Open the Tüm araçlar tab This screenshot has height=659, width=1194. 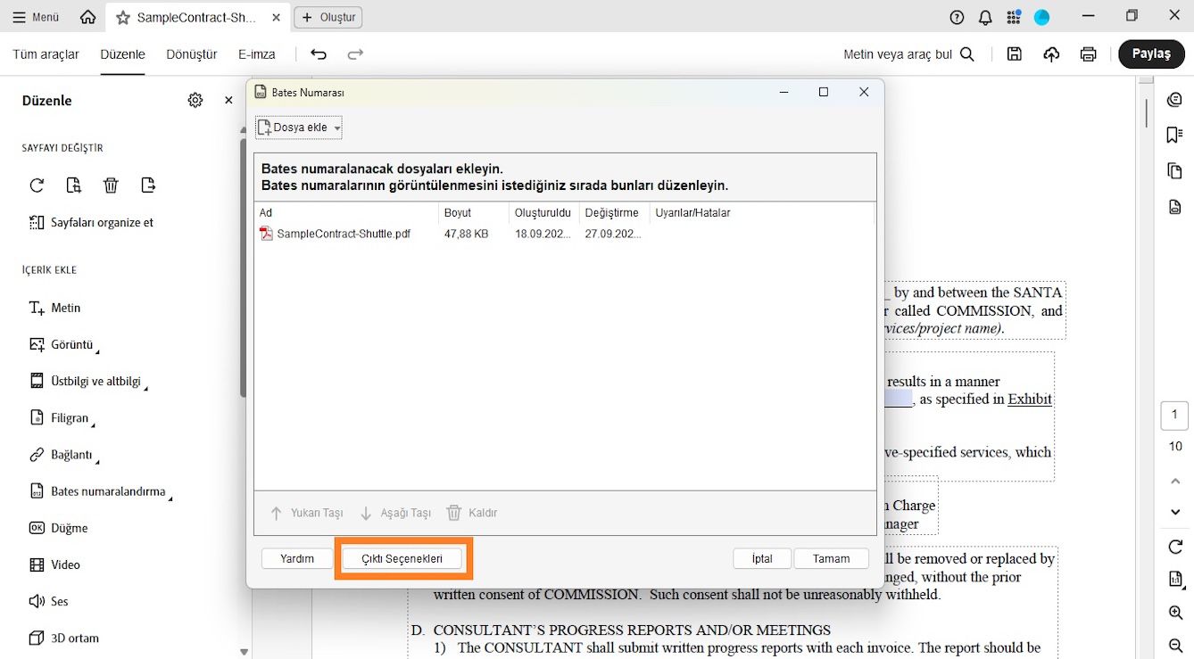(x=46, y=54)
